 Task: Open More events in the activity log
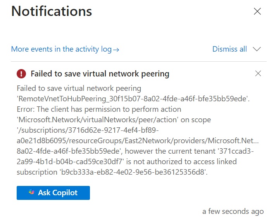point(61,49)
